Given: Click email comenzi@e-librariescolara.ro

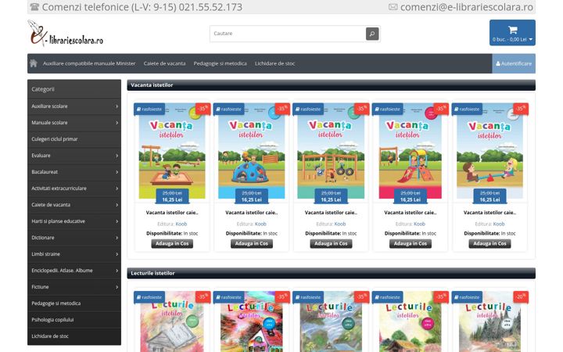Looking at the screenshot, I should [x=467, y=7].
